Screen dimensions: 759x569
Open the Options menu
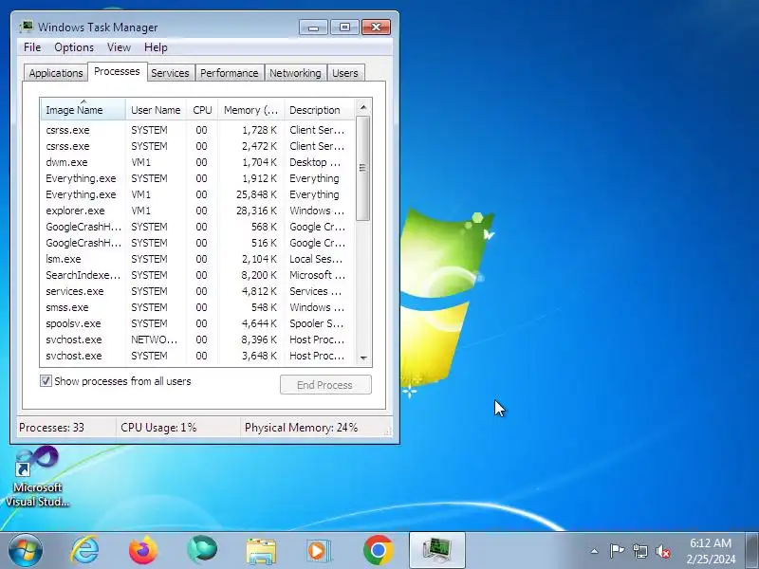click(x=74, y=47)
